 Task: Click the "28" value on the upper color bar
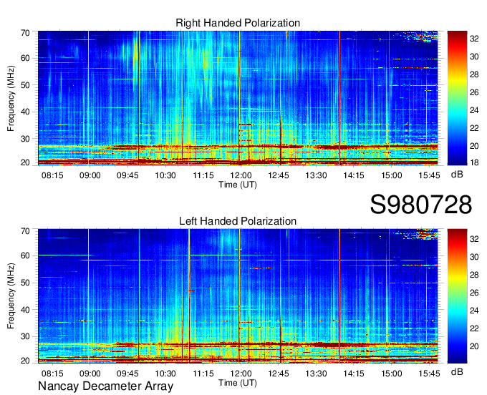tap(474, 74)
